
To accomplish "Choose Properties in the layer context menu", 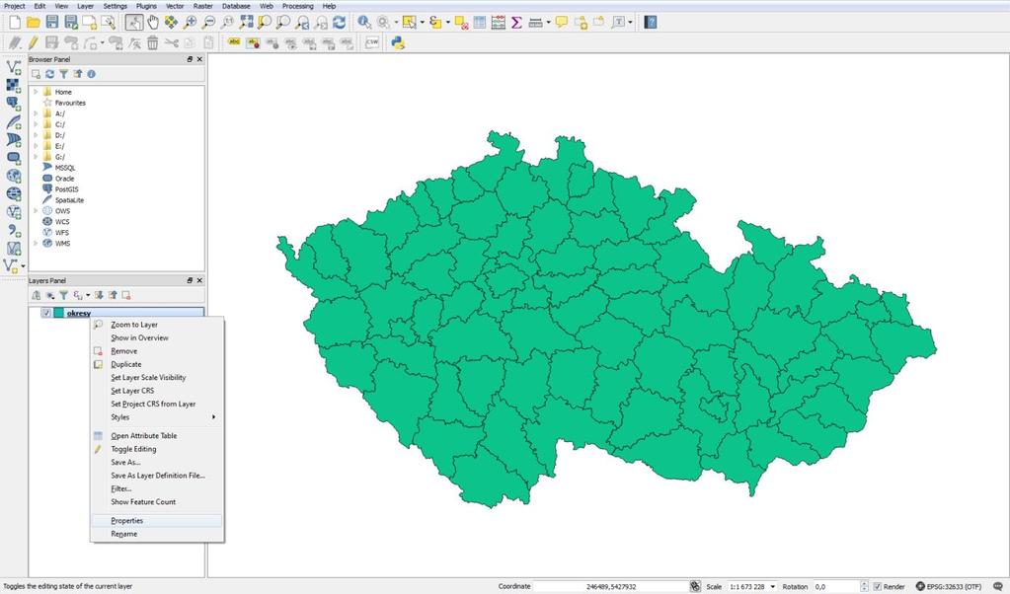I will pyautogui.click(x=157, y=521).
